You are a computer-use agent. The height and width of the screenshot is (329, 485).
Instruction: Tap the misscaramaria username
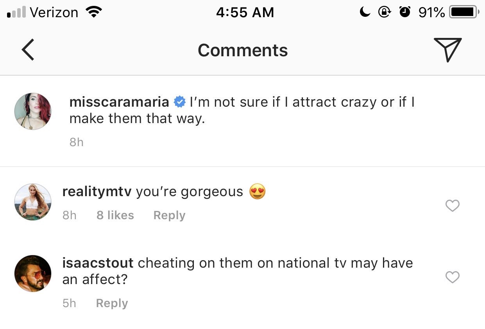pyautogui.click(x=119, y=102)
